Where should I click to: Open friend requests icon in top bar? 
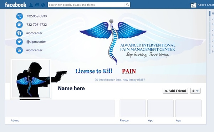[31, 5]
